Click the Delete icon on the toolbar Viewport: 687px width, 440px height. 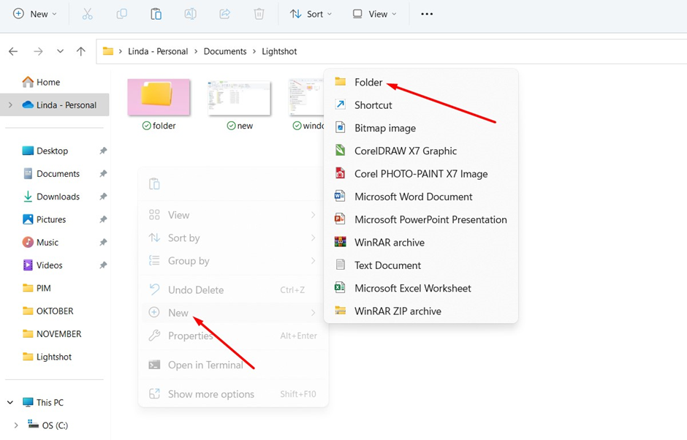[259, 14]
